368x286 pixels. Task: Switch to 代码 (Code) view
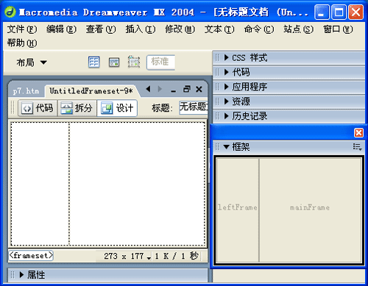point(38,108)
